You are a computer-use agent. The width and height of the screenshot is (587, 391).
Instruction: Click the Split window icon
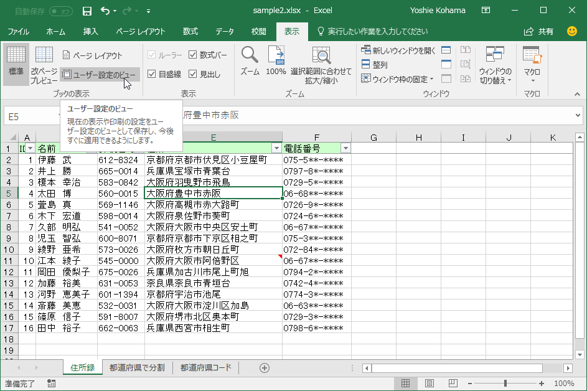point(446,50)
